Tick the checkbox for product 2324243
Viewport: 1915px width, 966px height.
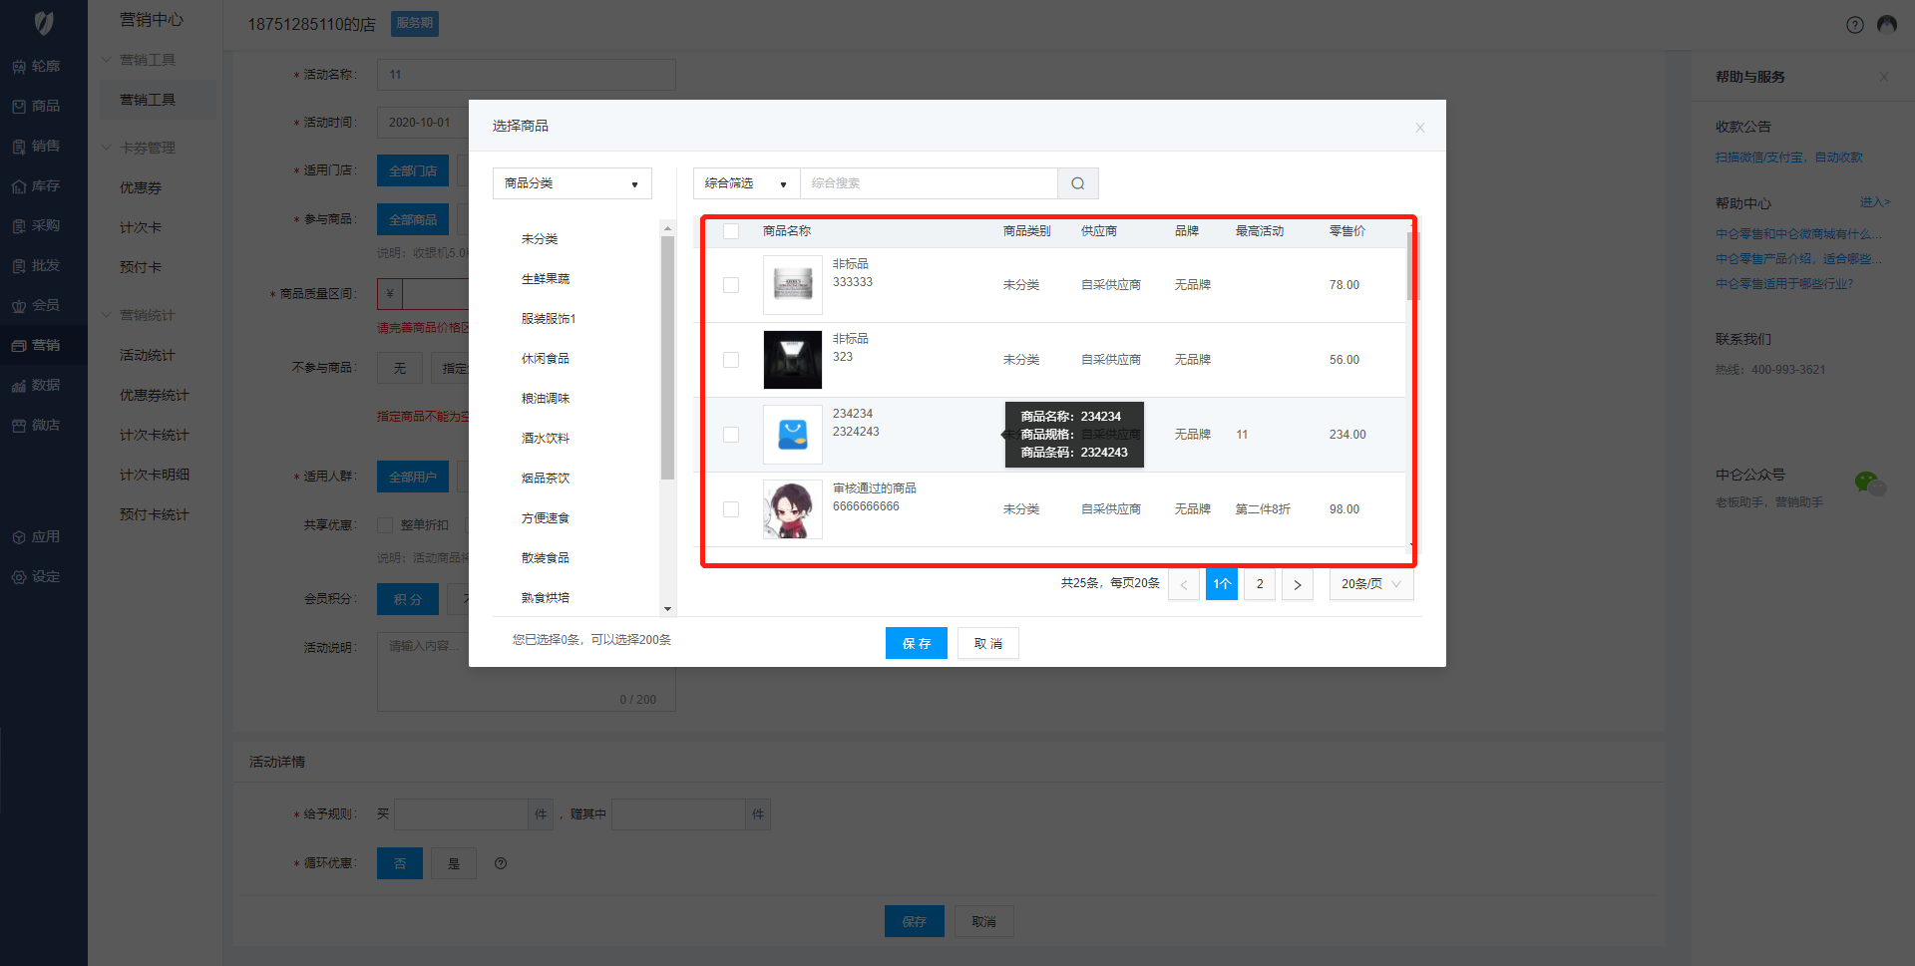coord(731,435)
